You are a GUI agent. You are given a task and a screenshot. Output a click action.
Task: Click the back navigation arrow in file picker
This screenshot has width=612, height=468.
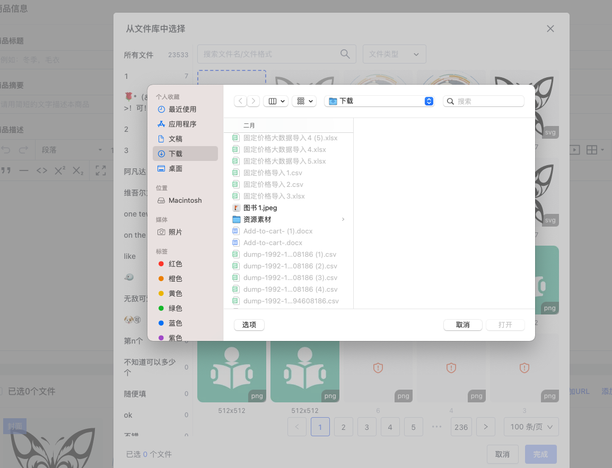(x=241, y=101)
